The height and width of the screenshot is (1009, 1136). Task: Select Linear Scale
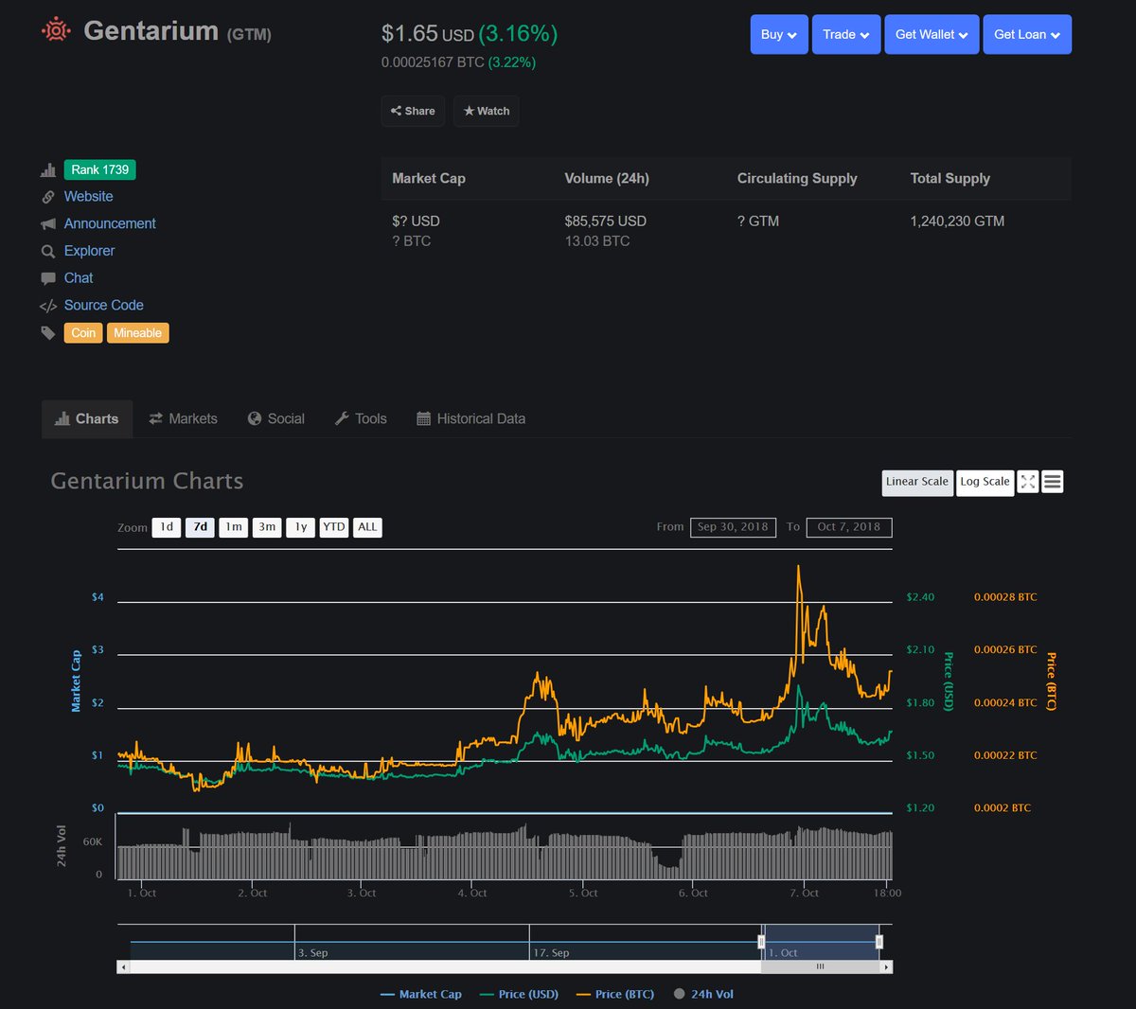(917, 482)
